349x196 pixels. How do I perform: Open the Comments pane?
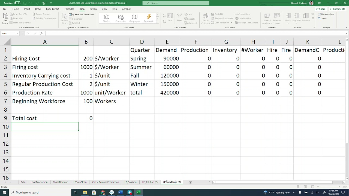[337, 9]
